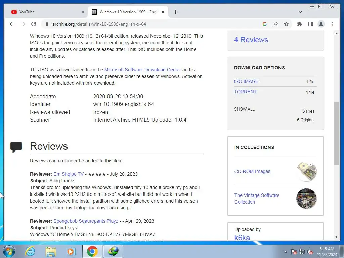
Task: Open the Extensions puzzle icon
Action: pos(299,24)
